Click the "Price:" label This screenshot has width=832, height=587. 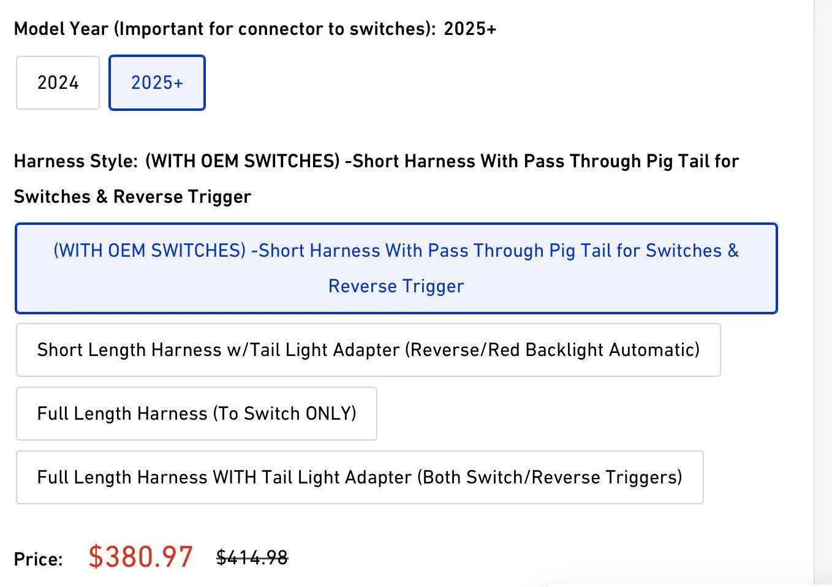point(38,559)
